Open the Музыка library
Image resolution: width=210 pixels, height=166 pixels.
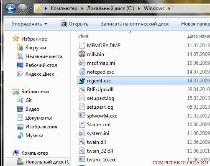click(34, 135)
